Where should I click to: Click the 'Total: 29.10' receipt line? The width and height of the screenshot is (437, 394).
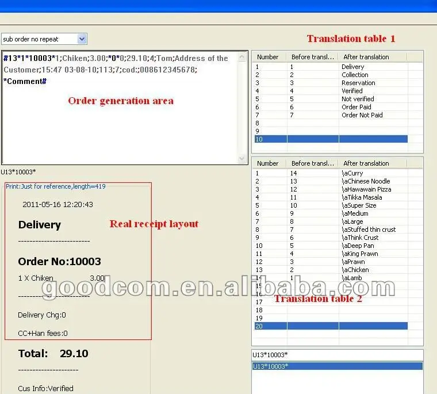tap(53, 354)
